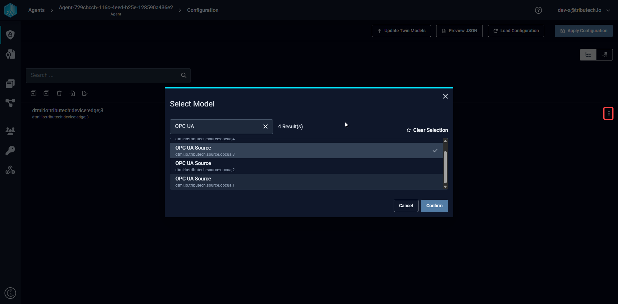Clear the OPC UA search text
Viewport: 618px width, 304px height.
266,126
